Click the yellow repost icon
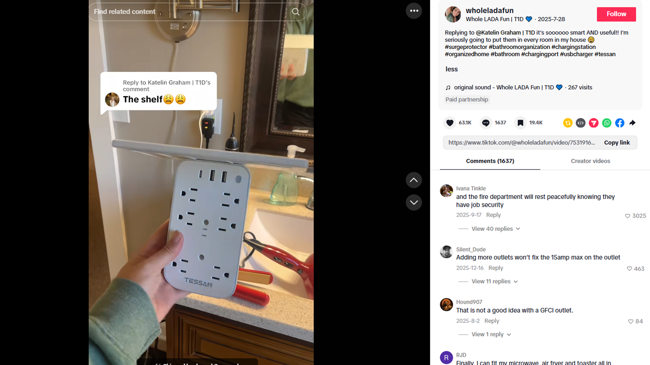 (568, 123)
